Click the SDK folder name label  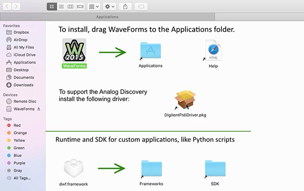[x=215, y=184]
